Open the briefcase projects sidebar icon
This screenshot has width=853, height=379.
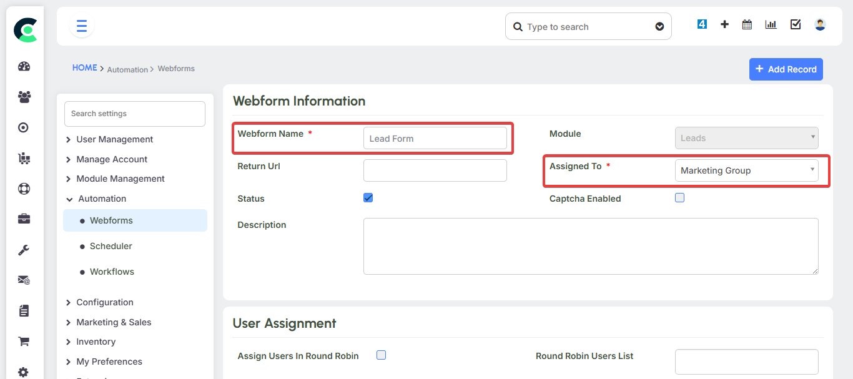[x=24, y=219]
